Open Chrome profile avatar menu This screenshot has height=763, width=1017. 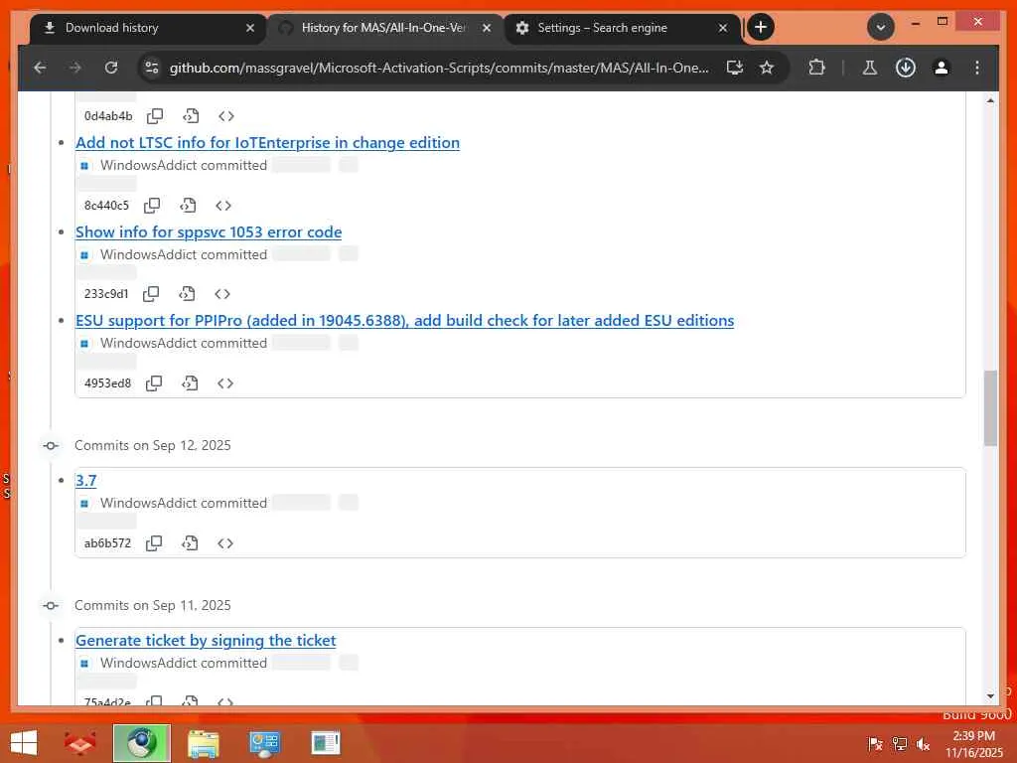(x=942, y=68)
